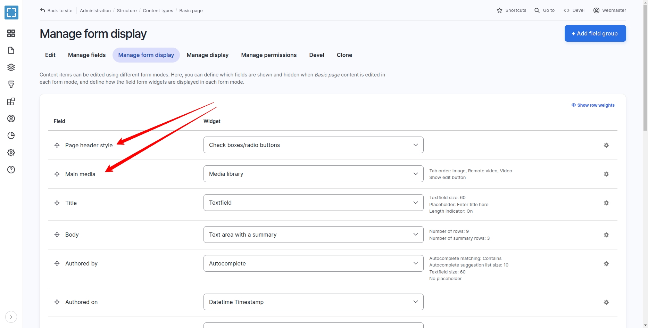Open the People user icon in sidebar
This screenshot has width=648, height=328.
tap(11, 118)
